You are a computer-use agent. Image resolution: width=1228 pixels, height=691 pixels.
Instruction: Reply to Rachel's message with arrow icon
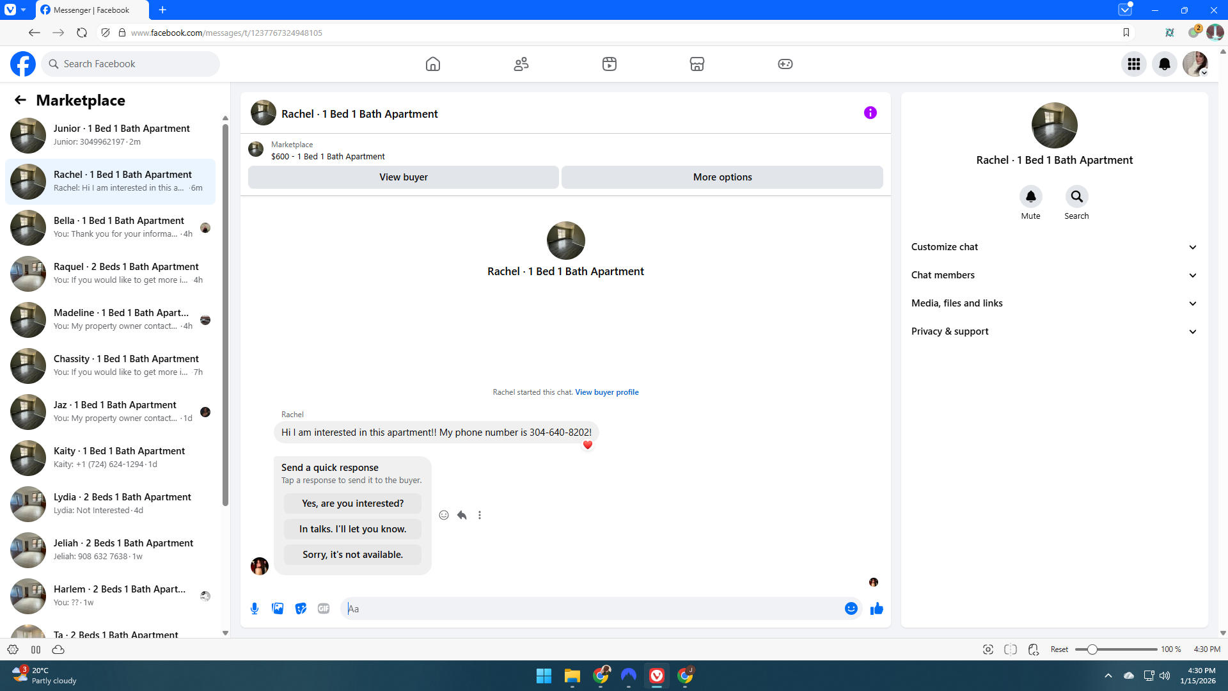pyautogui.click(x=462, y=515)
